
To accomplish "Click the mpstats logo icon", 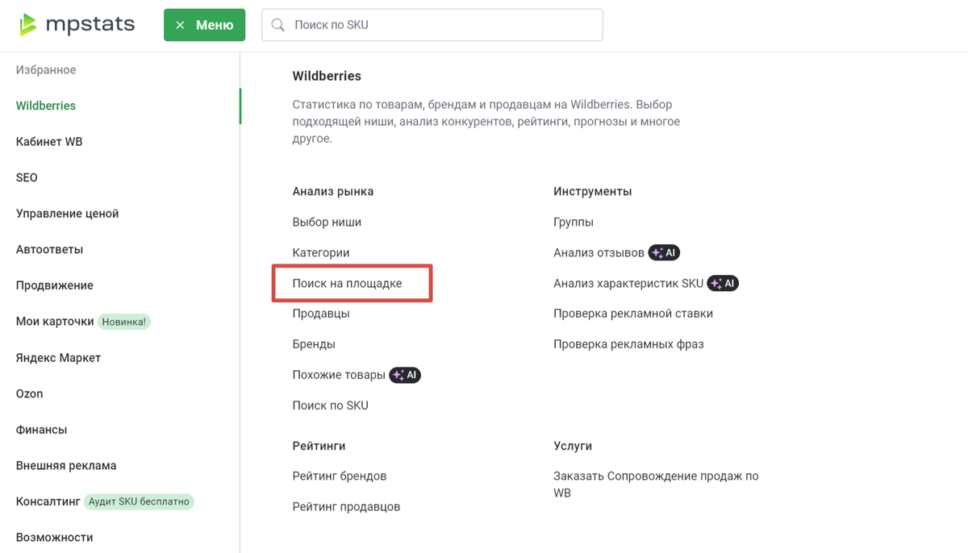I will (x=28, y=25).
